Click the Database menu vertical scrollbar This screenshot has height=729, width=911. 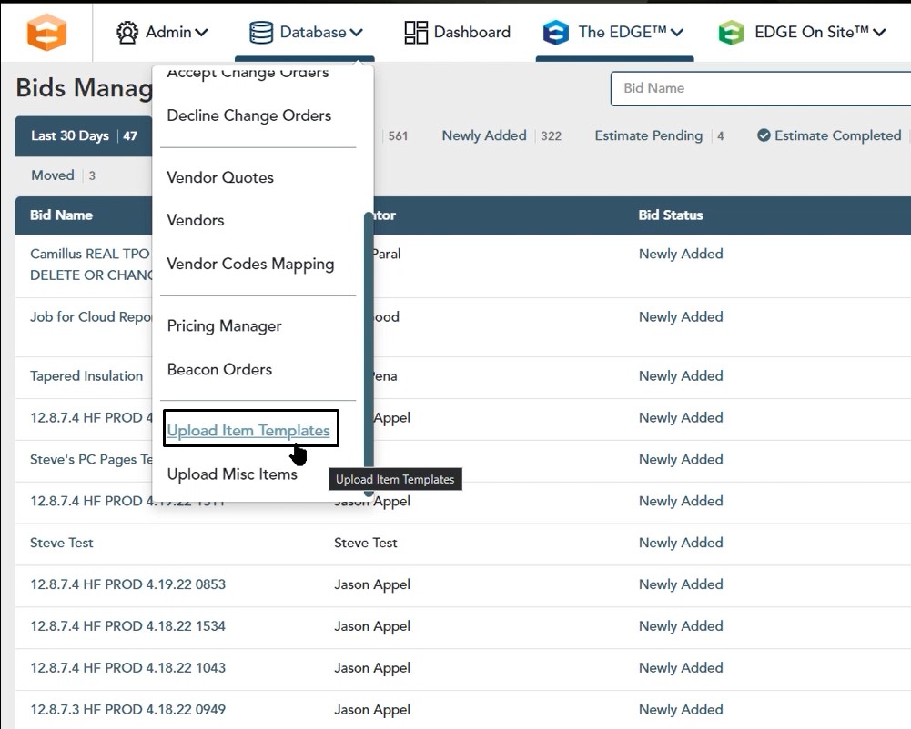click(x=369, y=355)
